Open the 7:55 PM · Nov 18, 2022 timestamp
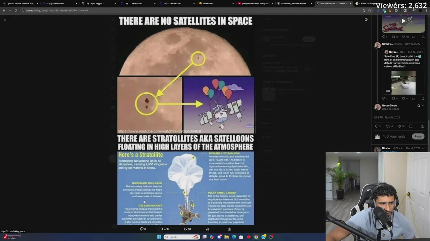The height and width of the screenshot is (241, 430). (x=387, y=117)
